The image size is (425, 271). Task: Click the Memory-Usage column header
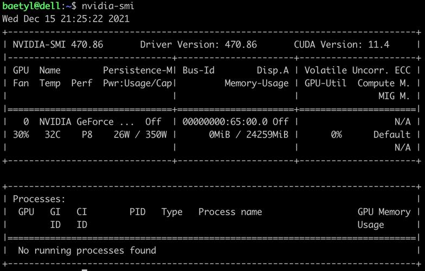256,83
